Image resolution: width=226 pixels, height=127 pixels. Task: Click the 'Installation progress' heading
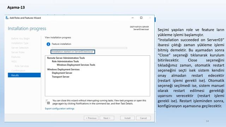pyautogui.click(x=27, y=29)
